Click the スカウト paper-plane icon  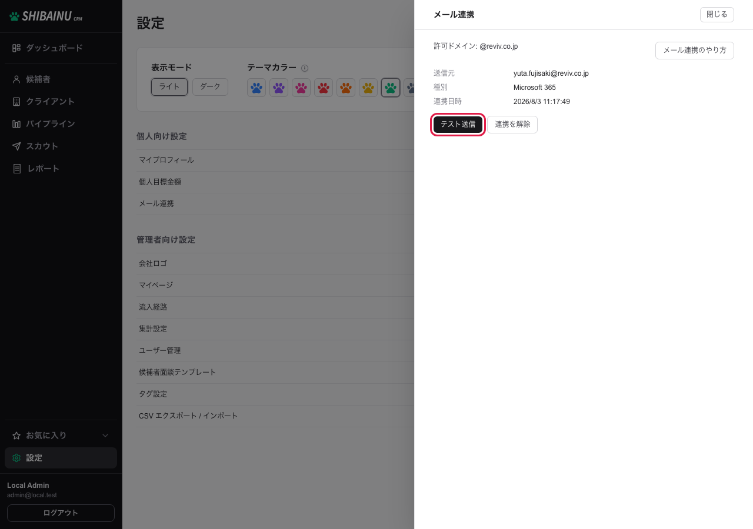(16, 146)
